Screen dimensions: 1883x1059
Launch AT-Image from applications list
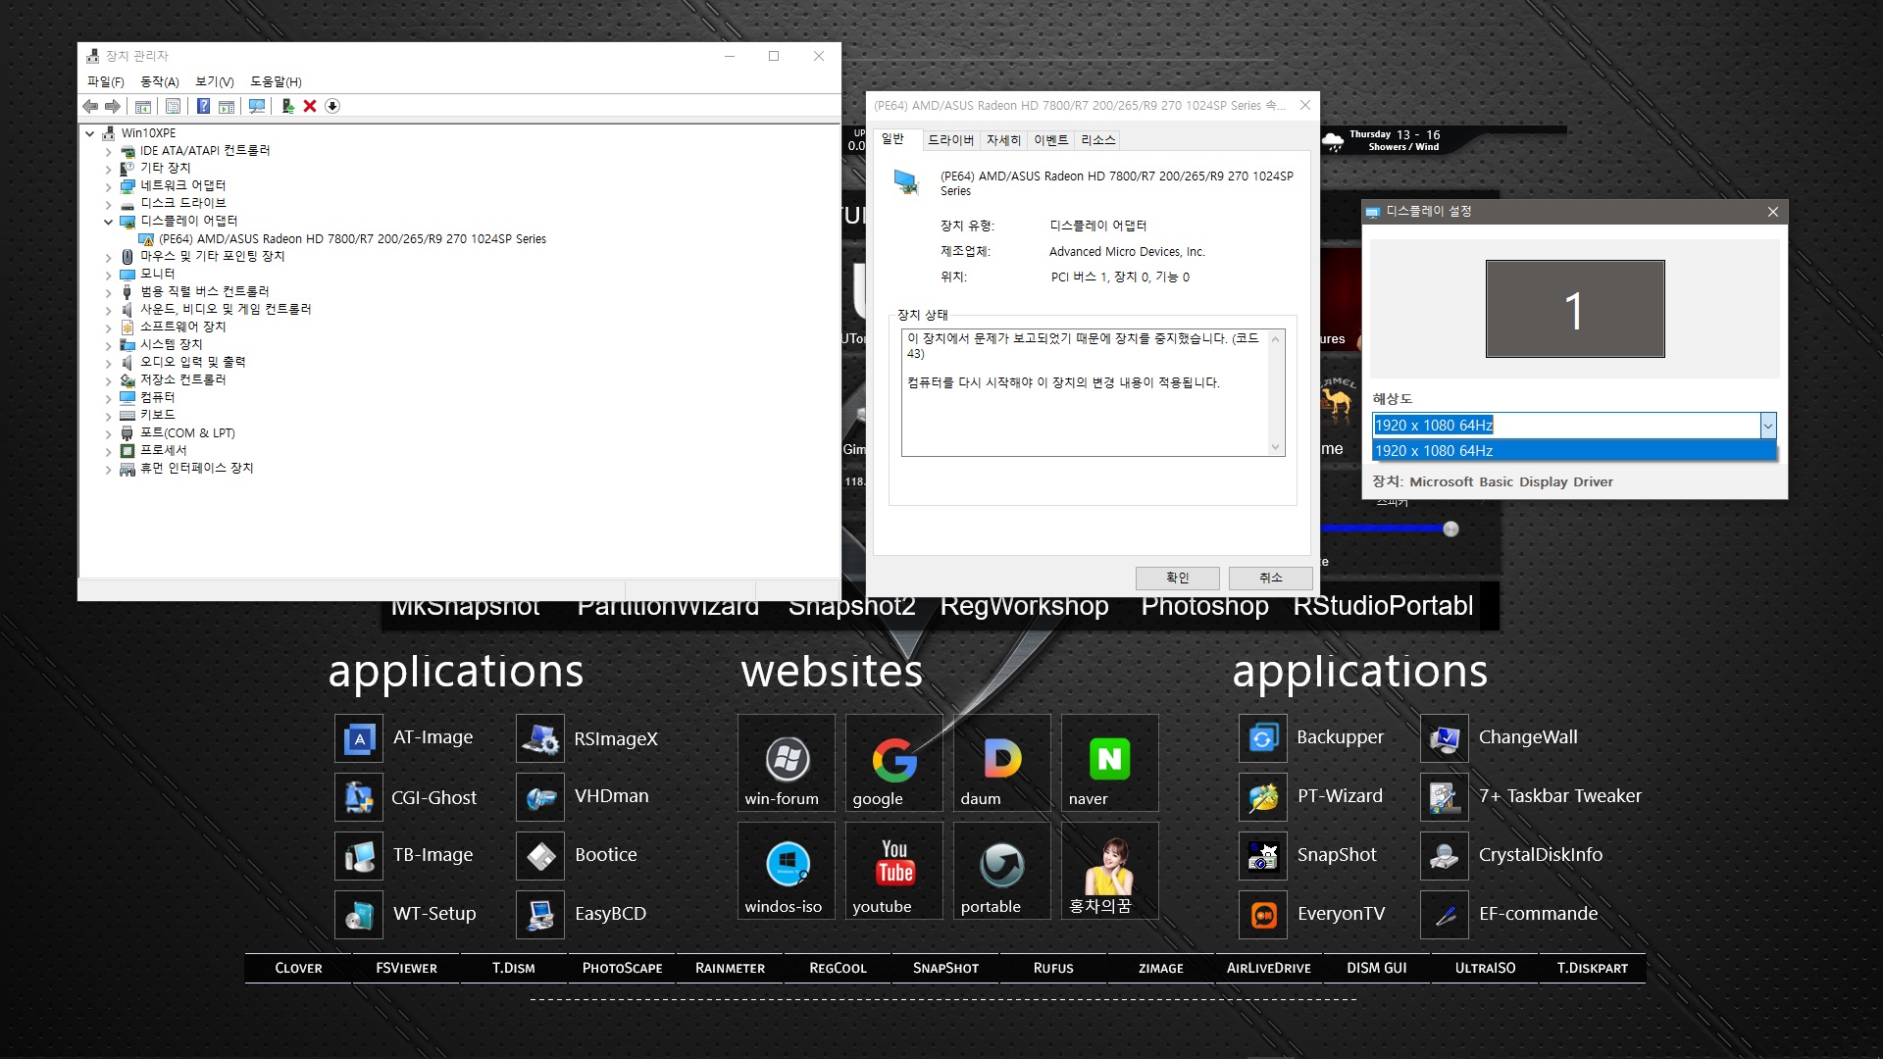click(359, 738)
